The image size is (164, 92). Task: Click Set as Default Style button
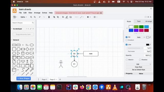[138, 70]
